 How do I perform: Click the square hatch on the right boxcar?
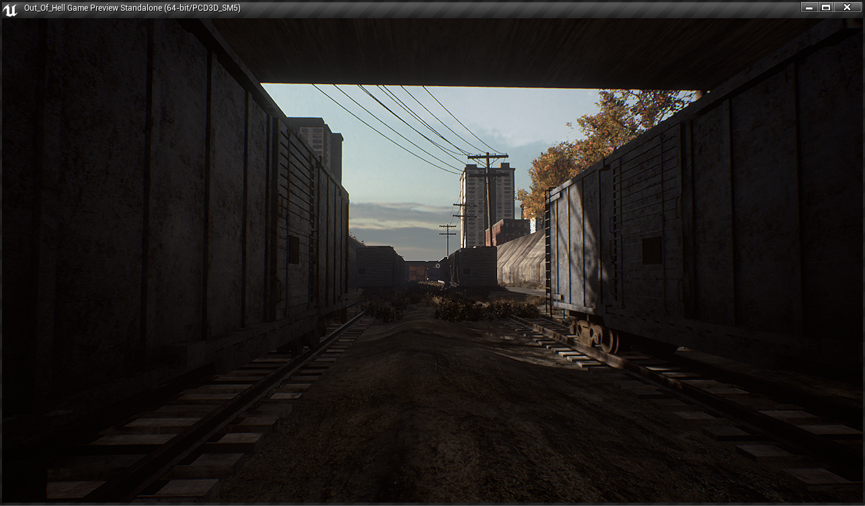pyautogui.click(x=651, y=250)
